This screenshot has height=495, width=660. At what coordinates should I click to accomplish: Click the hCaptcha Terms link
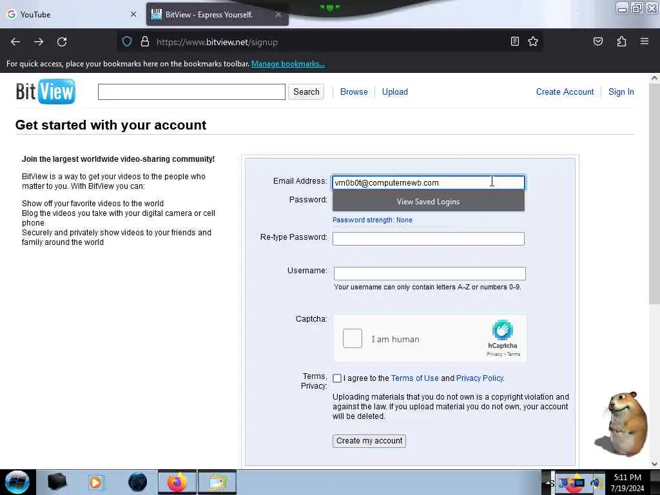[514, 354]
